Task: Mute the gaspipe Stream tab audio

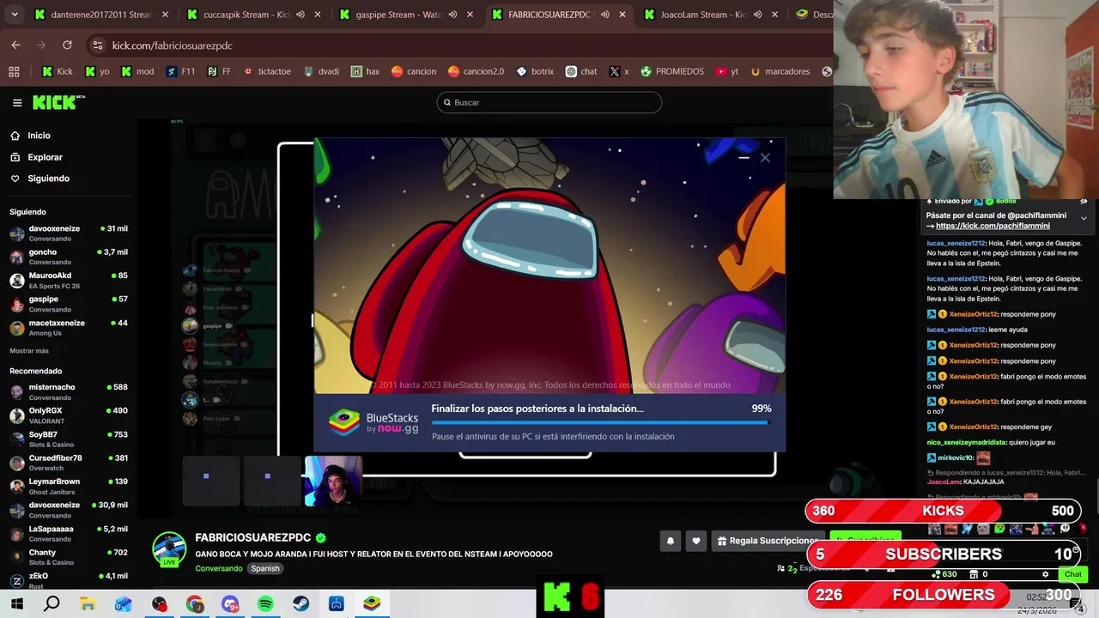Action: click(452, 15)
